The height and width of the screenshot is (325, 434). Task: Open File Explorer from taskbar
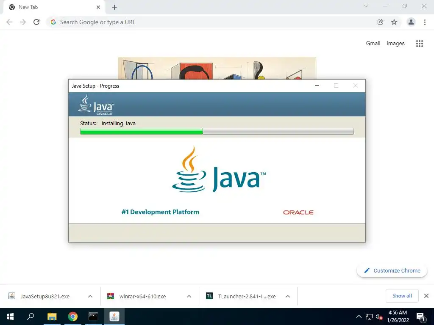(52, 317)
